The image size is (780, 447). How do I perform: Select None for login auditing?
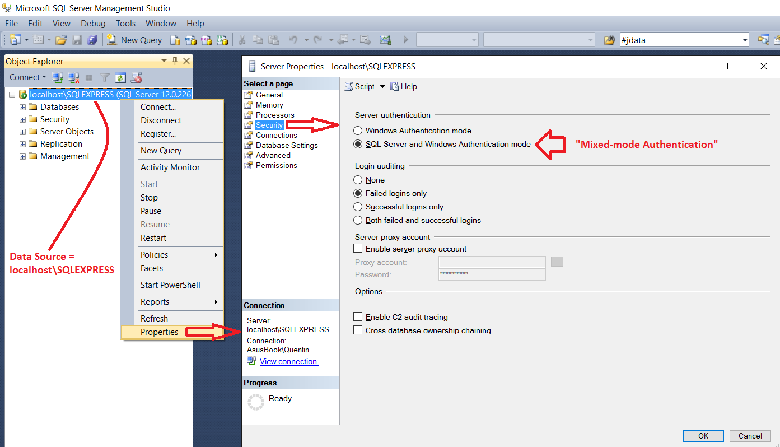(x=358, y=180)
